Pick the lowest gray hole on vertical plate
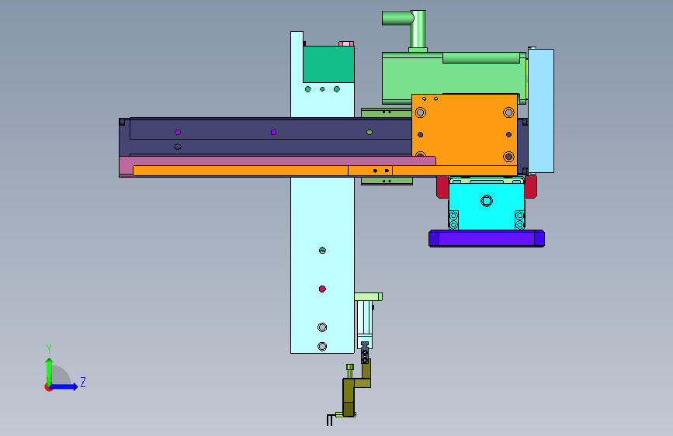The height and width of the screenshot is (436, 673). [322, 346]
